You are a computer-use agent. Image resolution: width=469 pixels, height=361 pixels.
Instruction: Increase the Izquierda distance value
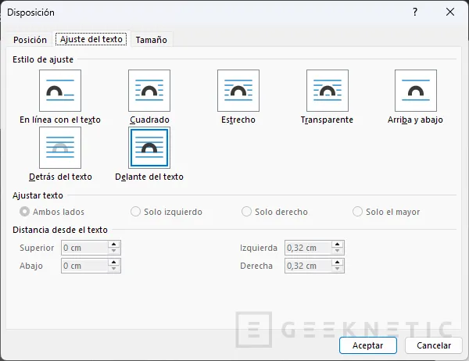[338, 245]
